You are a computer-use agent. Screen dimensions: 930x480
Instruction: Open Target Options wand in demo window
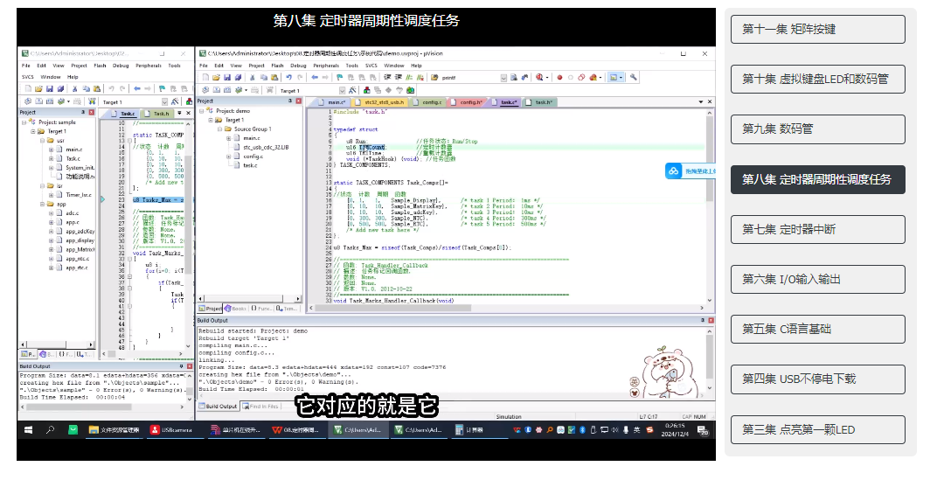[352, 90]
